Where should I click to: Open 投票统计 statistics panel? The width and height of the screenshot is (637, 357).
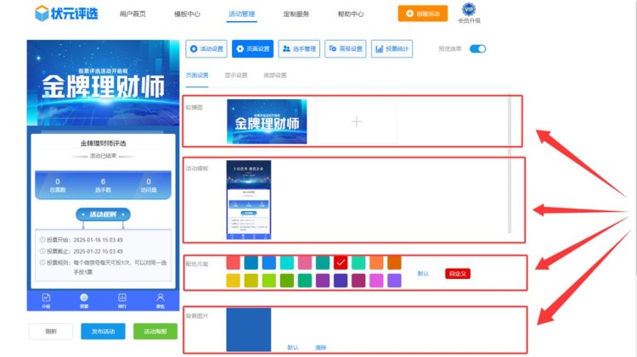click(392, 49)
